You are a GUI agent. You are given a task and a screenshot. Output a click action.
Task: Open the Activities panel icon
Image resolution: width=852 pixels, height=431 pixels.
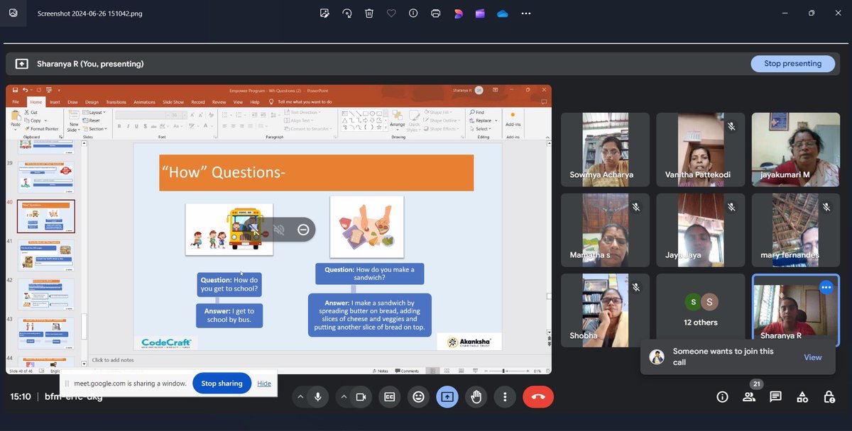[x=802, y=397]
